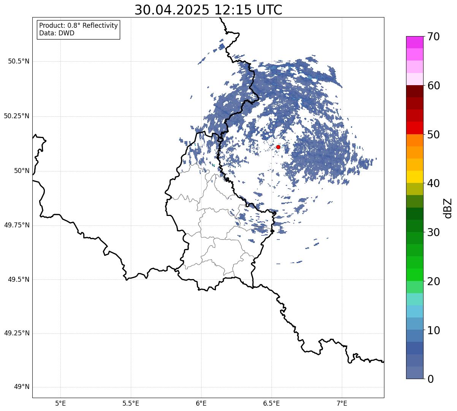Viewport: 457px width, 411px height.
Task: Click the colorbar tick label 30
Action: 433,232
